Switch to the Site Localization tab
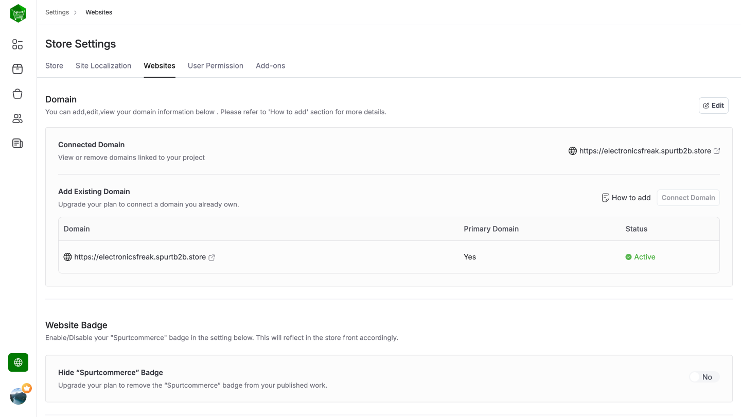The height and width of the screenshot is (417, 741). (x=103, y=65)
